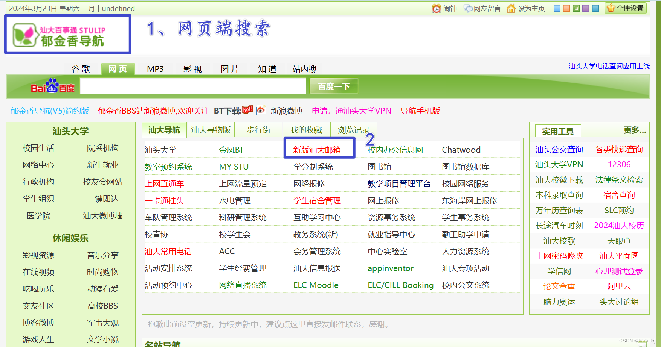The height and width of the screenshot is (347, 661).
Task: Open 校园生活 in 汕头大学 sidebar
Action: click(38, 148)
